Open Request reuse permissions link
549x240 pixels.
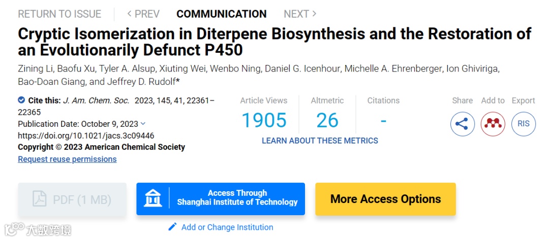pos(67,159)
